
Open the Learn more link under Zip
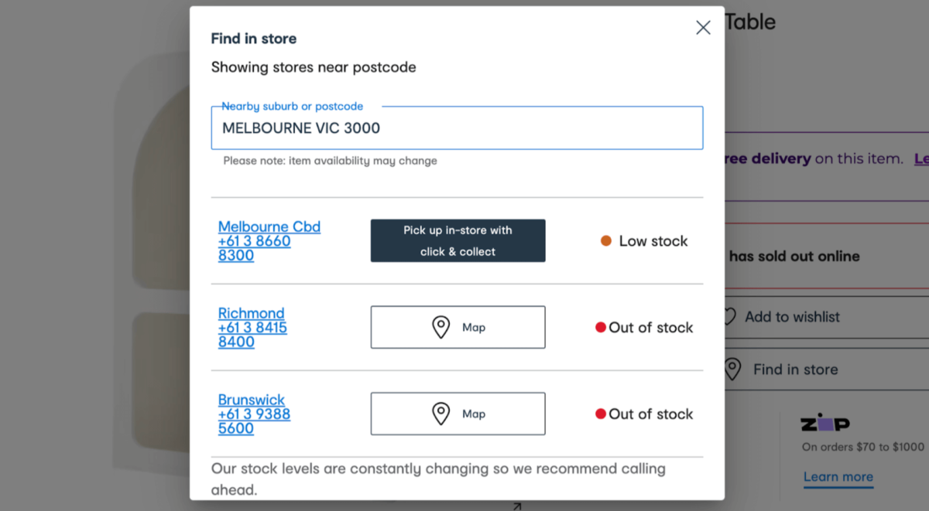[838, 477]
